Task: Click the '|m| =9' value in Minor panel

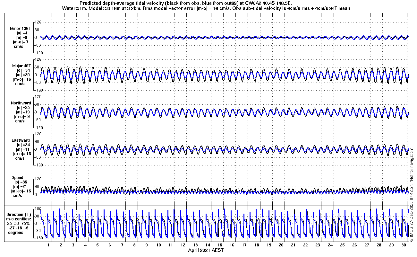Action: click(22, 38)
